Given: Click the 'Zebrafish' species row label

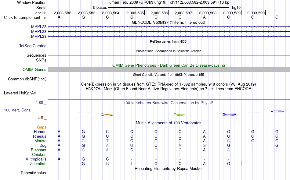Looking at the screenshot, I should 38,164.
